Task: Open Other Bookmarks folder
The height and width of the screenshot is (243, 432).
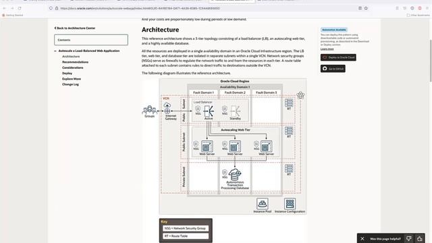Action: pos(418,15)
